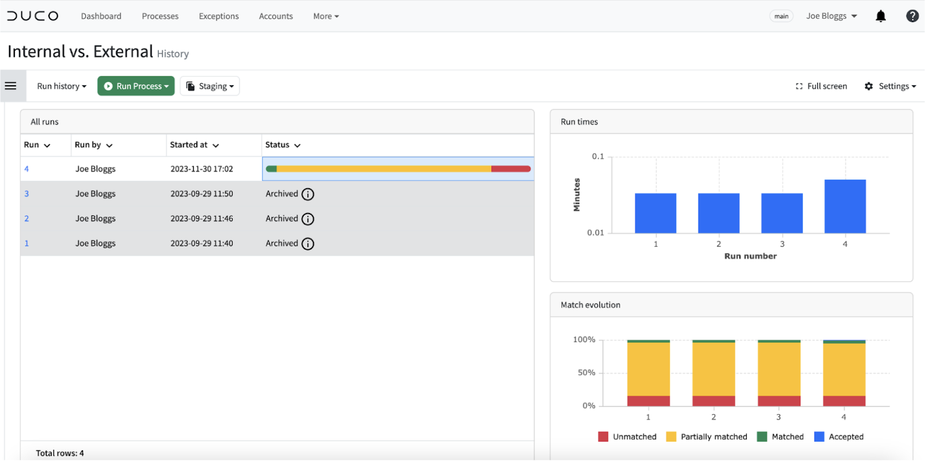
Task: Toggle Partially matched legend entry
Action: tap(708, 438)
